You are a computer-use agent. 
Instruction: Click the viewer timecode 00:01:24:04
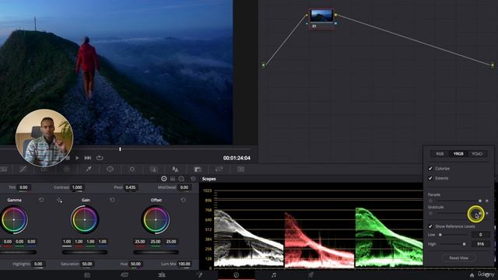[237, 158]
